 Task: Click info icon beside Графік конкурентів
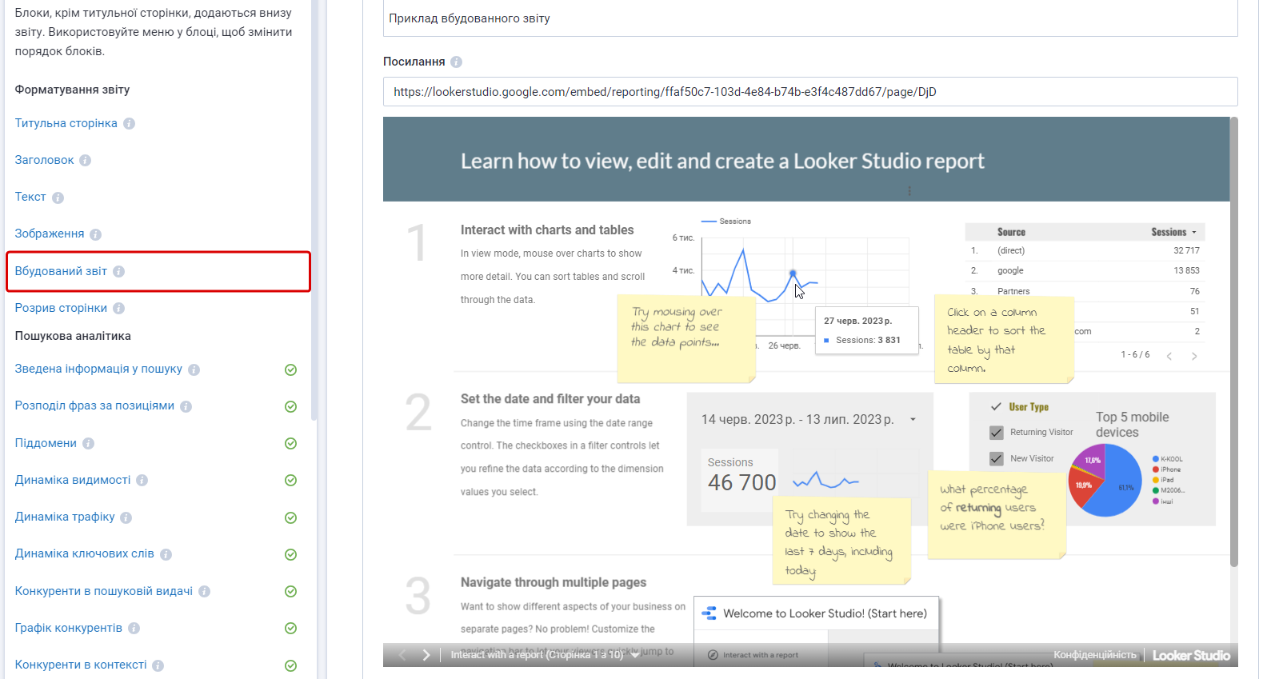(134, 629)
